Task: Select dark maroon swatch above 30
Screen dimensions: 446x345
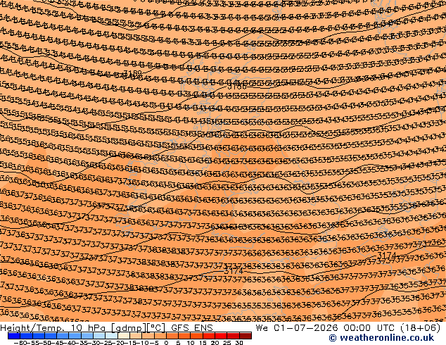Action: [246, 336]
